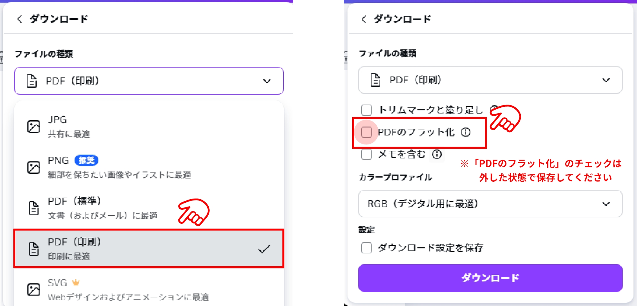Viewport: 637px width, 306px height.
Task: Enable the トリムマークと塗り足し checkbox
Action: [x=367, y=110]
